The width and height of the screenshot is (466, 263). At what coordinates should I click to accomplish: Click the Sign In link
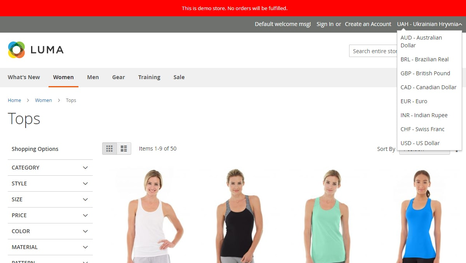325,24
